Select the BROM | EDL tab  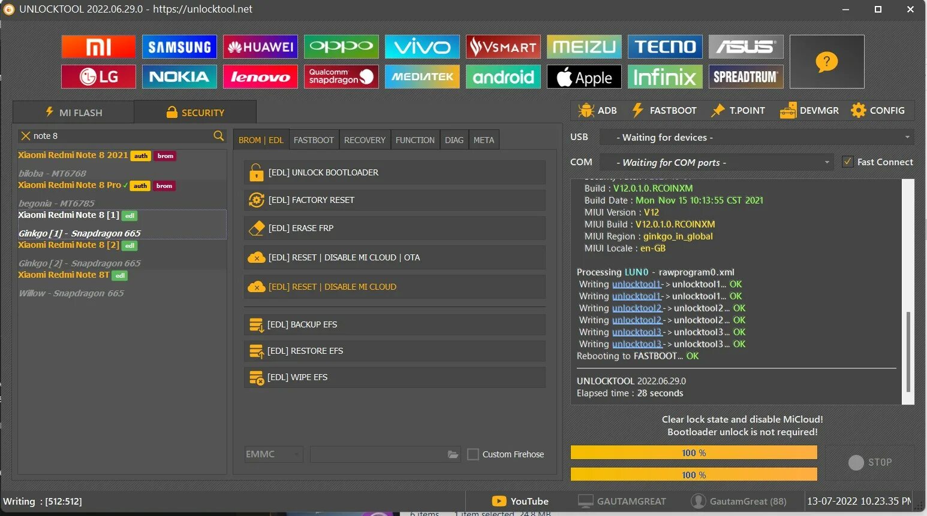coord(261,140)
